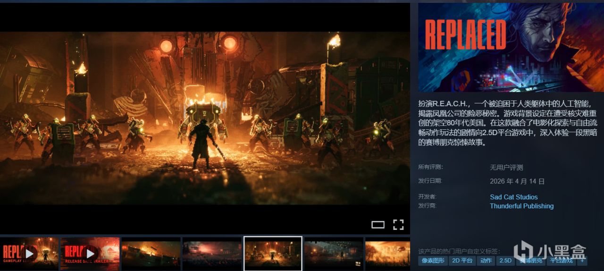
Task: Click release date 2026 年 4 月 14 日
Action: pos(517,181)
